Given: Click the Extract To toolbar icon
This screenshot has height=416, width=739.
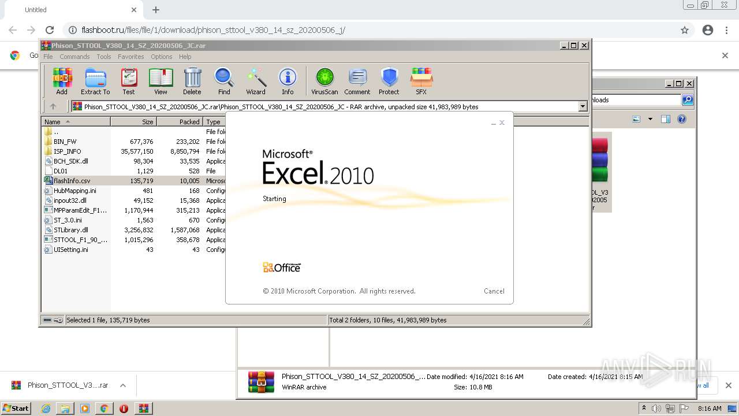Looking at the screenshot, I should pyautogui.click(x=95, y=81).
